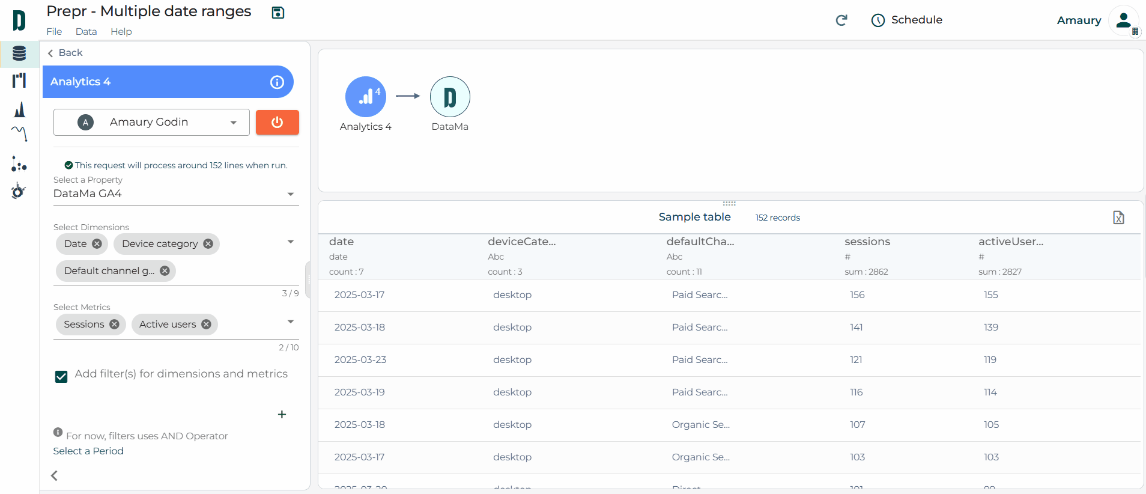This screenshot has height=494, width=1146.
Task: Remove the Sessions metric chip
Action: pos(115,325)
